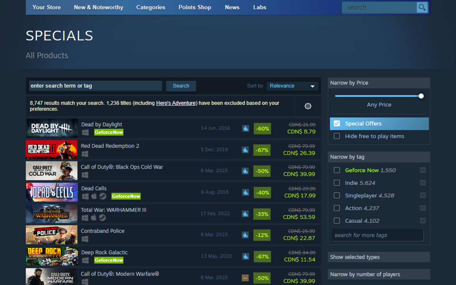Click the GeforceNow badge under Deep Rock Galactic
Image resolution: width=456 pixels, height=285 pixels.
[x=109, y=260]
